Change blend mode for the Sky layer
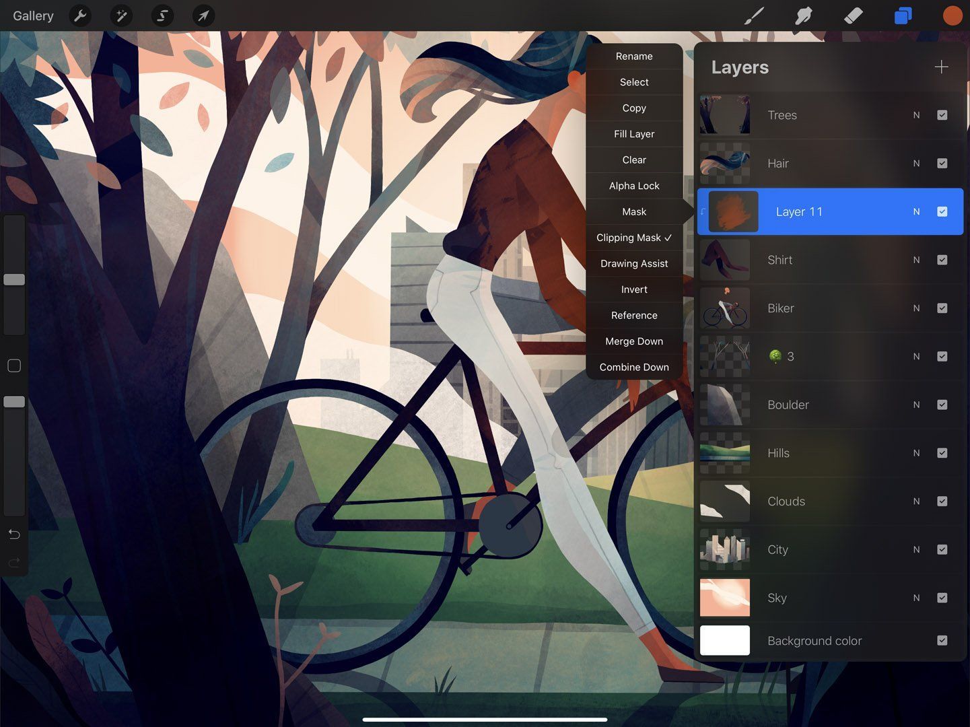The width and height of the screenshot is (970, 727). pyautogui.click(x=916, y=598)
